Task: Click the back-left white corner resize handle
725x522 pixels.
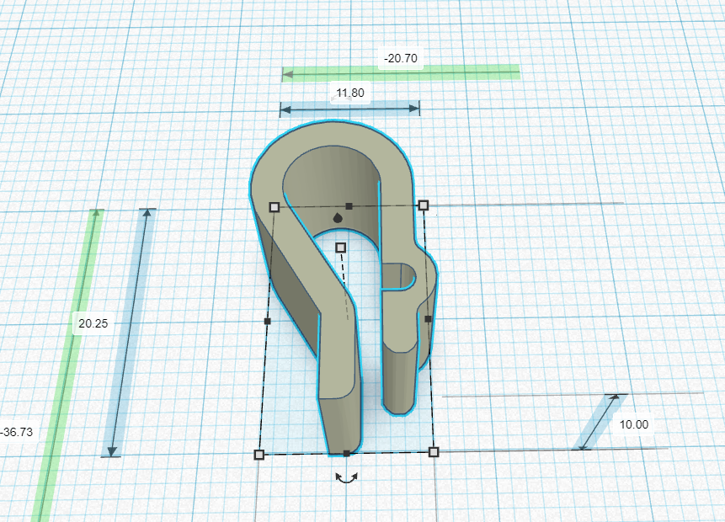Action: click(275, 206)
